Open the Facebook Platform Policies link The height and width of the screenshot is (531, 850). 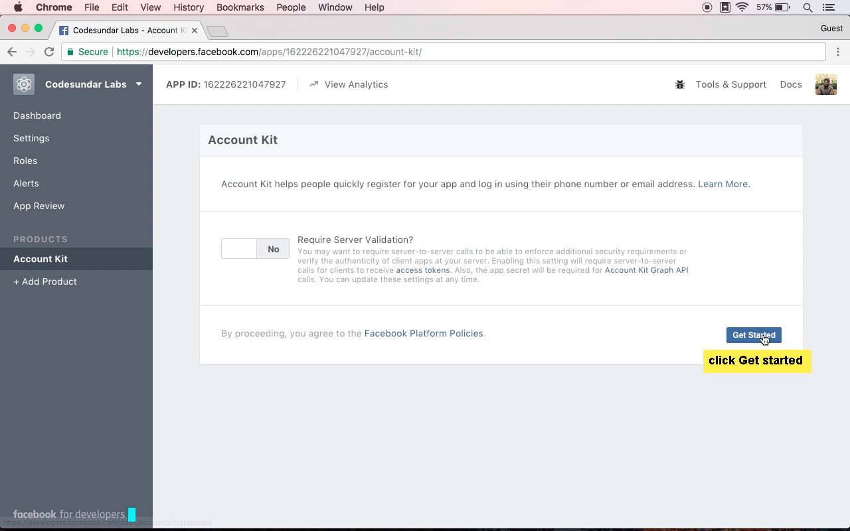(x=424, y=333)
